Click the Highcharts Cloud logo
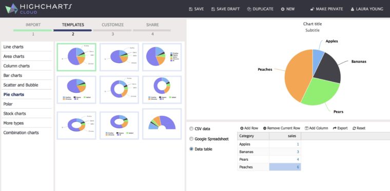 [38, 8]
